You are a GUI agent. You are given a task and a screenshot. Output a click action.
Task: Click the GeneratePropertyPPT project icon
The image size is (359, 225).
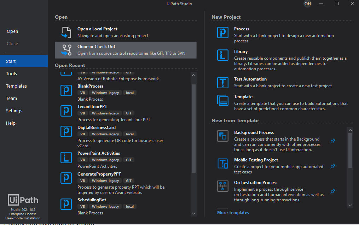(x=66, y=178)
